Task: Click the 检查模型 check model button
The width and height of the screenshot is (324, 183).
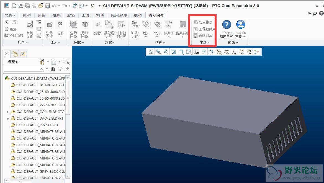Action: [203, 22]
